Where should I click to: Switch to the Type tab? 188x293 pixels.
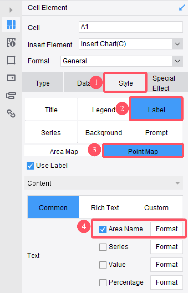tap(43, 83)
